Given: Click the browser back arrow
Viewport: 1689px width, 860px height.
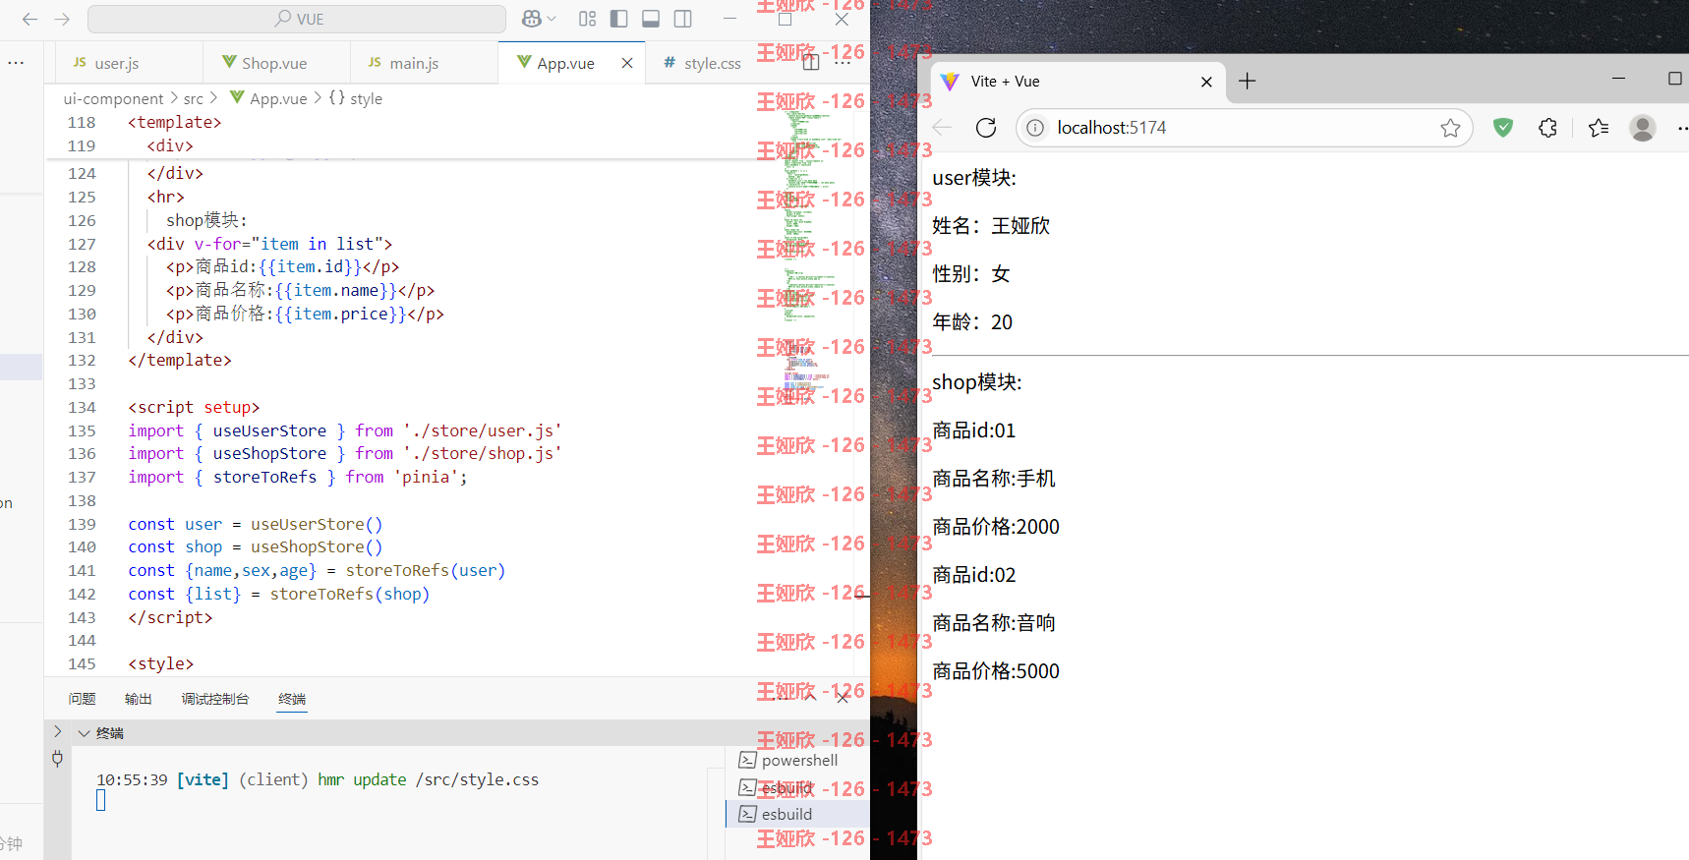Looking at the screenshot, I should pyautogui.click(x=942, y=128).
